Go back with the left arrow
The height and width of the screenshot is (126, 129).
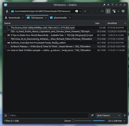click(91, 11)
